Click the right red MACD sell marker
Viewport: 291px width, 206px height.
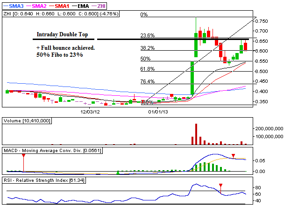pos(233,156)
